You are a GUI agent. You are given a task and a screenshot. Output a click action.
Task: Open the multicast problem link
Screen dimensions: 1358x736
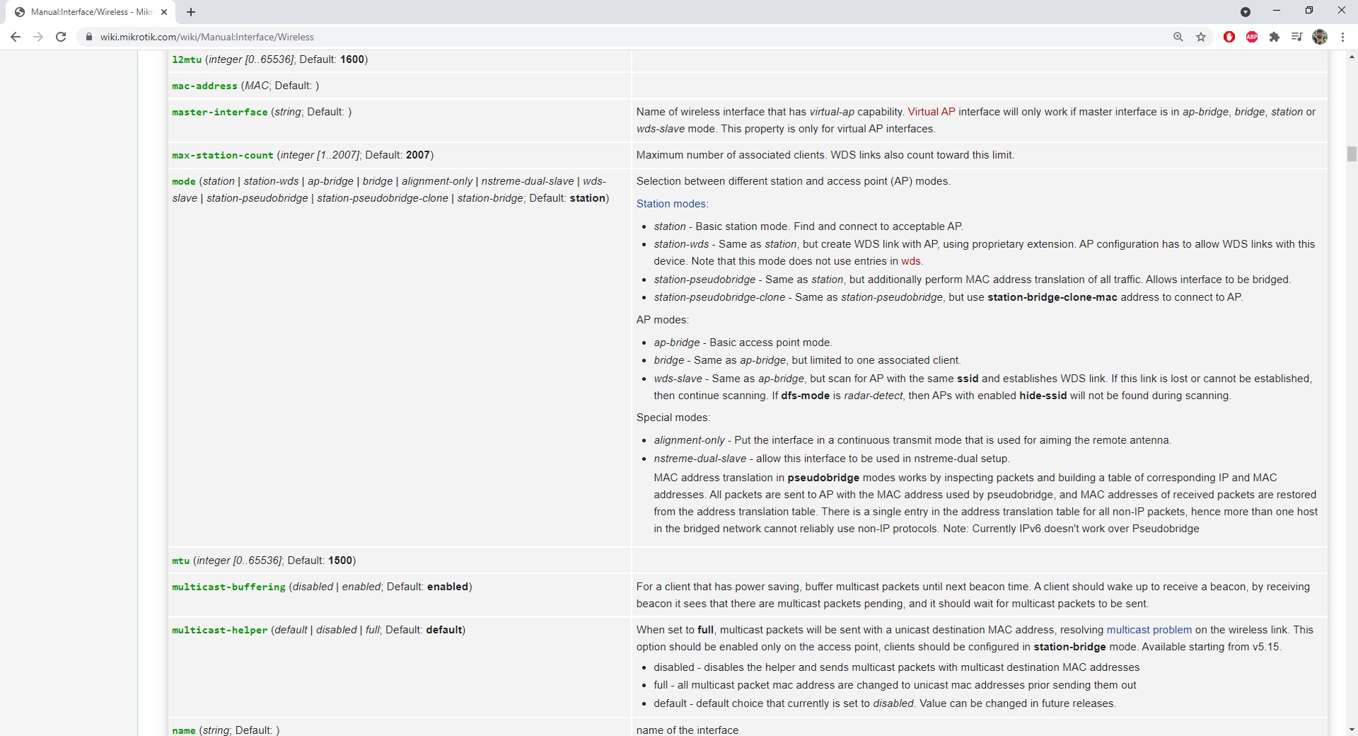coord(1149,630)
